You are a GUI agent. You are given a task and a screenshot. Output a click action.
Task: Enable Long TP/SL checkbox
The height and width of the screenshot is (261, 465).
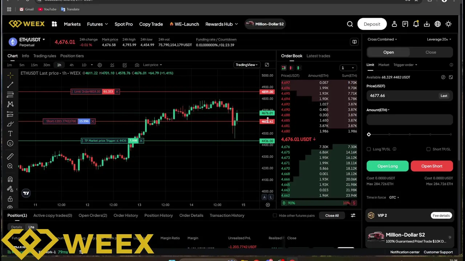tap(369, 149)
